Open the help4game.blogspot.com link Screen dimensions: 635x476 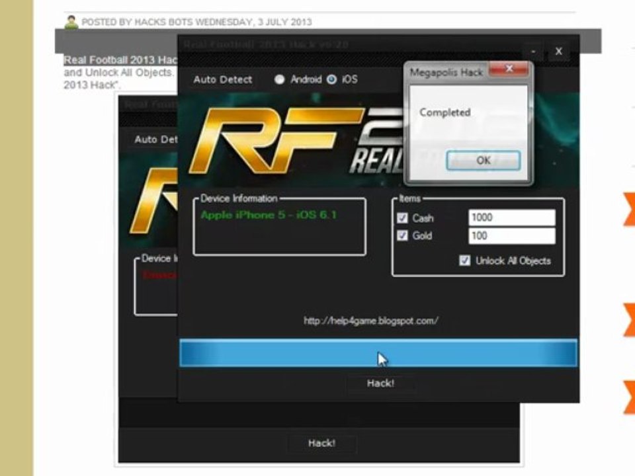(371, 321)
